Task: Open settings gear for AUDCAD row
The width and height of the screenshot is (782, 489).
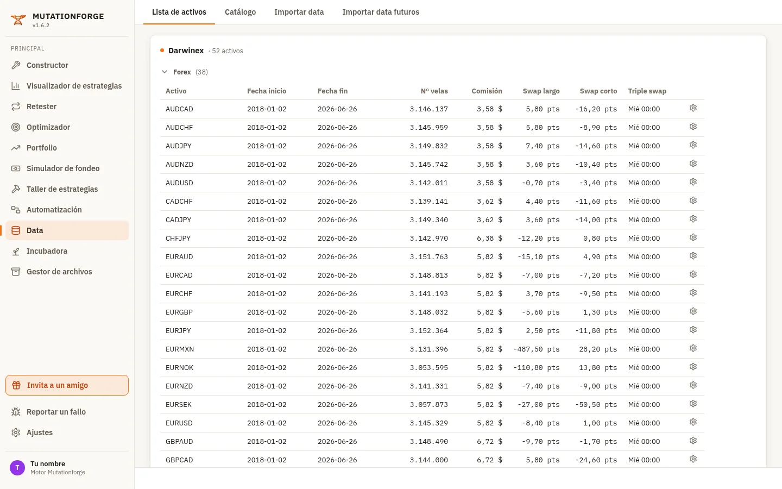Action: pyautogui.click(x=693, y=108)
